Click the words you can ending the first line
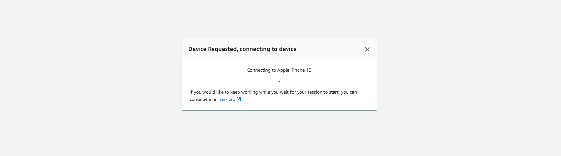561x156 pixels. coord(349,92)
